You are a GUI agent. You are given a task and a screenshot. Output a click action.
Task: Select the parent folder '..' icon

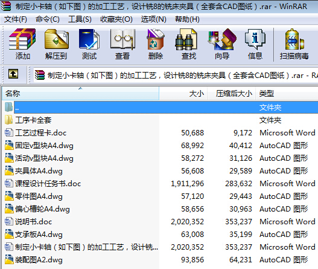[x=8, y=107]
